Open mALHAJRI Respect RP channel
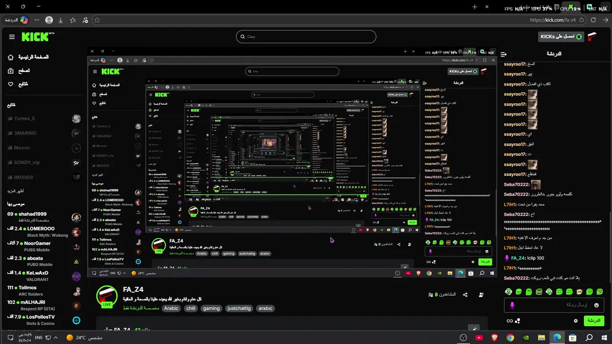612x344 pixels. point(44,305)
